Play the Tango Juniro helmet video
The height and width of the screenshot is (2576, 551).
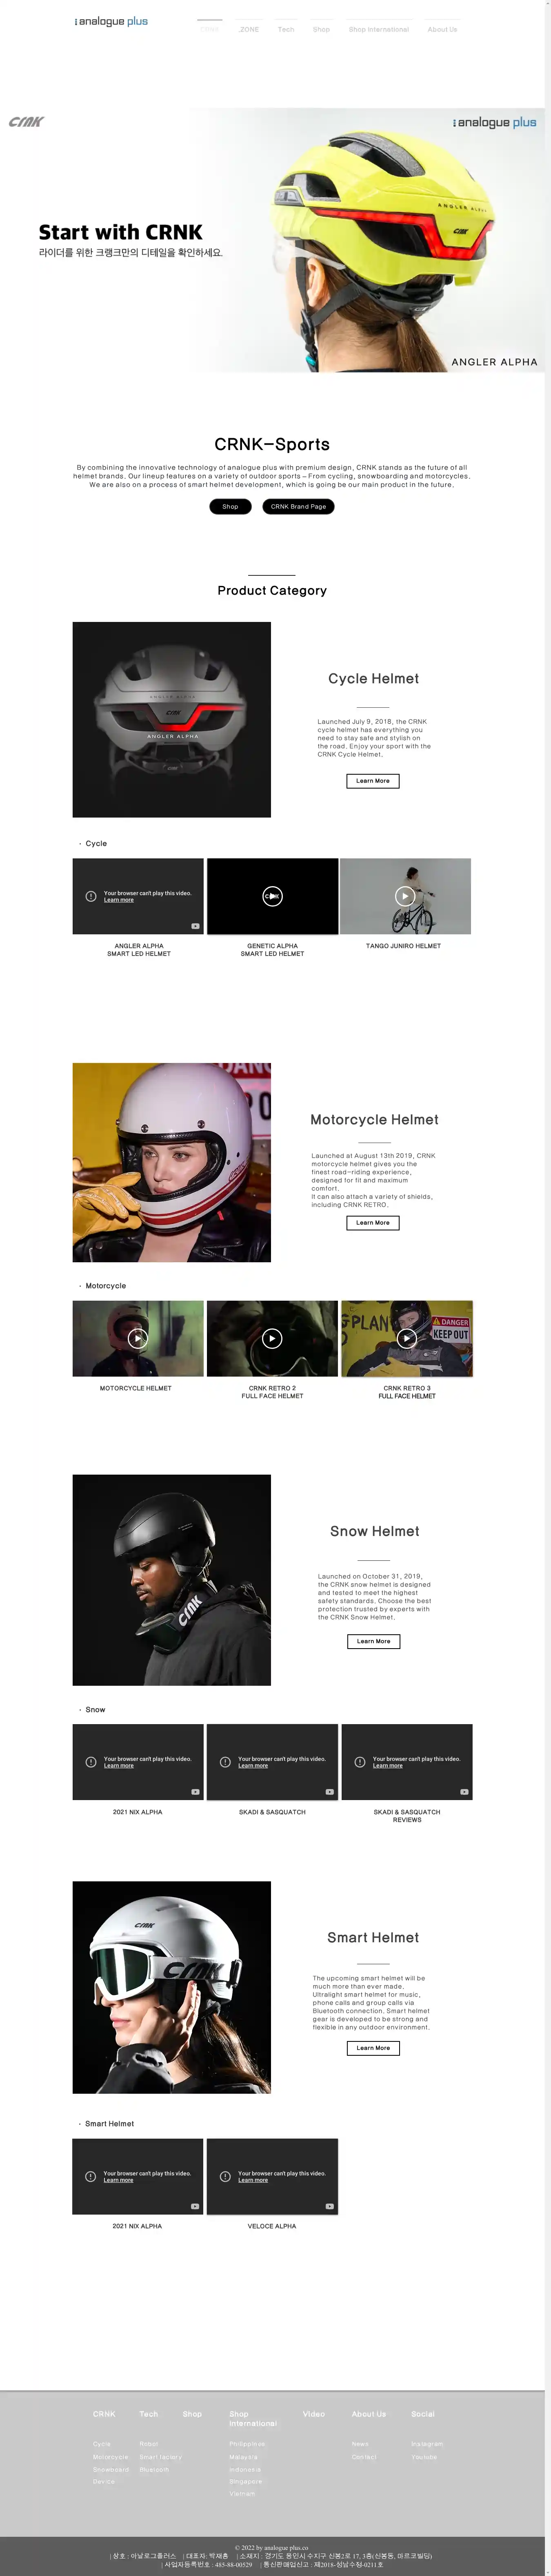pyautogui.click(x=405, y=896)
